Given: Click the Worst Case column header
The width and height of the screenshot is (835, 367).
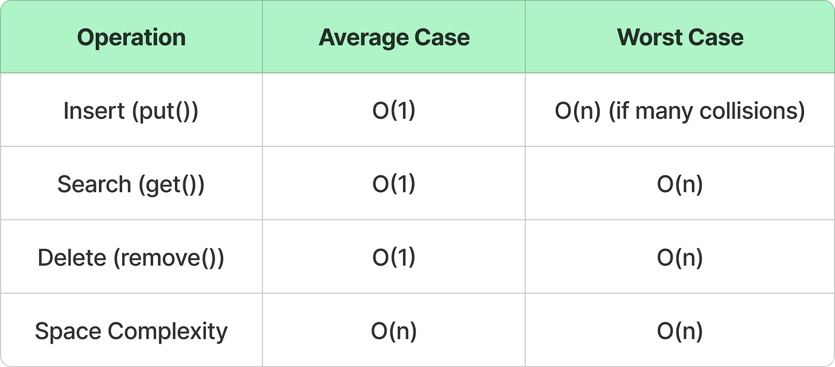Looking at the screenshot, I should [x=680, y=38].
